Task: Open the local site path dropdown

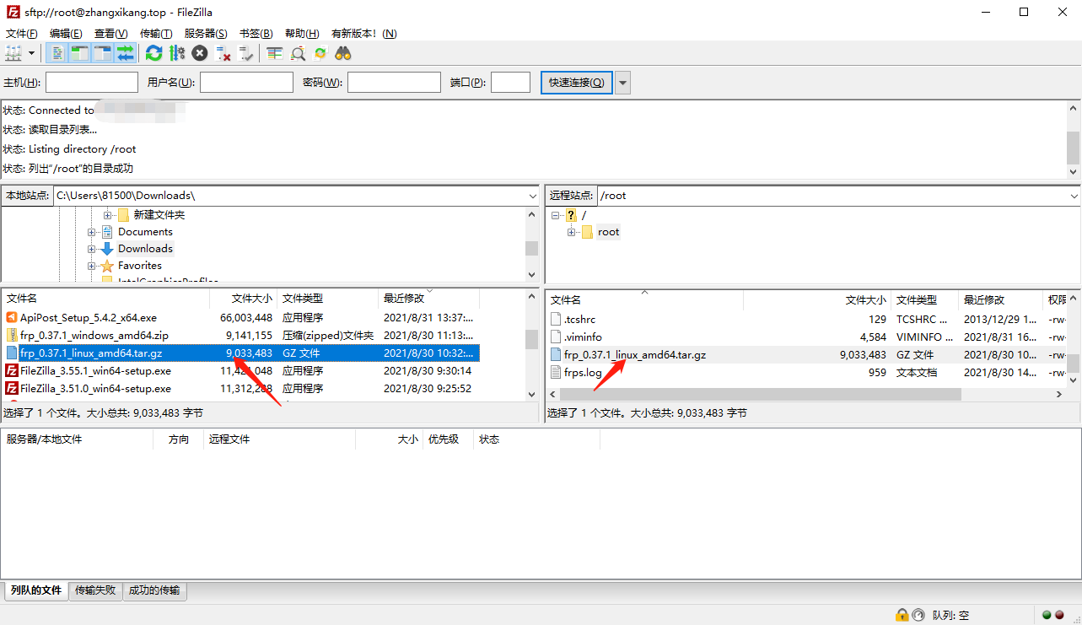Action: pos(532,196)
